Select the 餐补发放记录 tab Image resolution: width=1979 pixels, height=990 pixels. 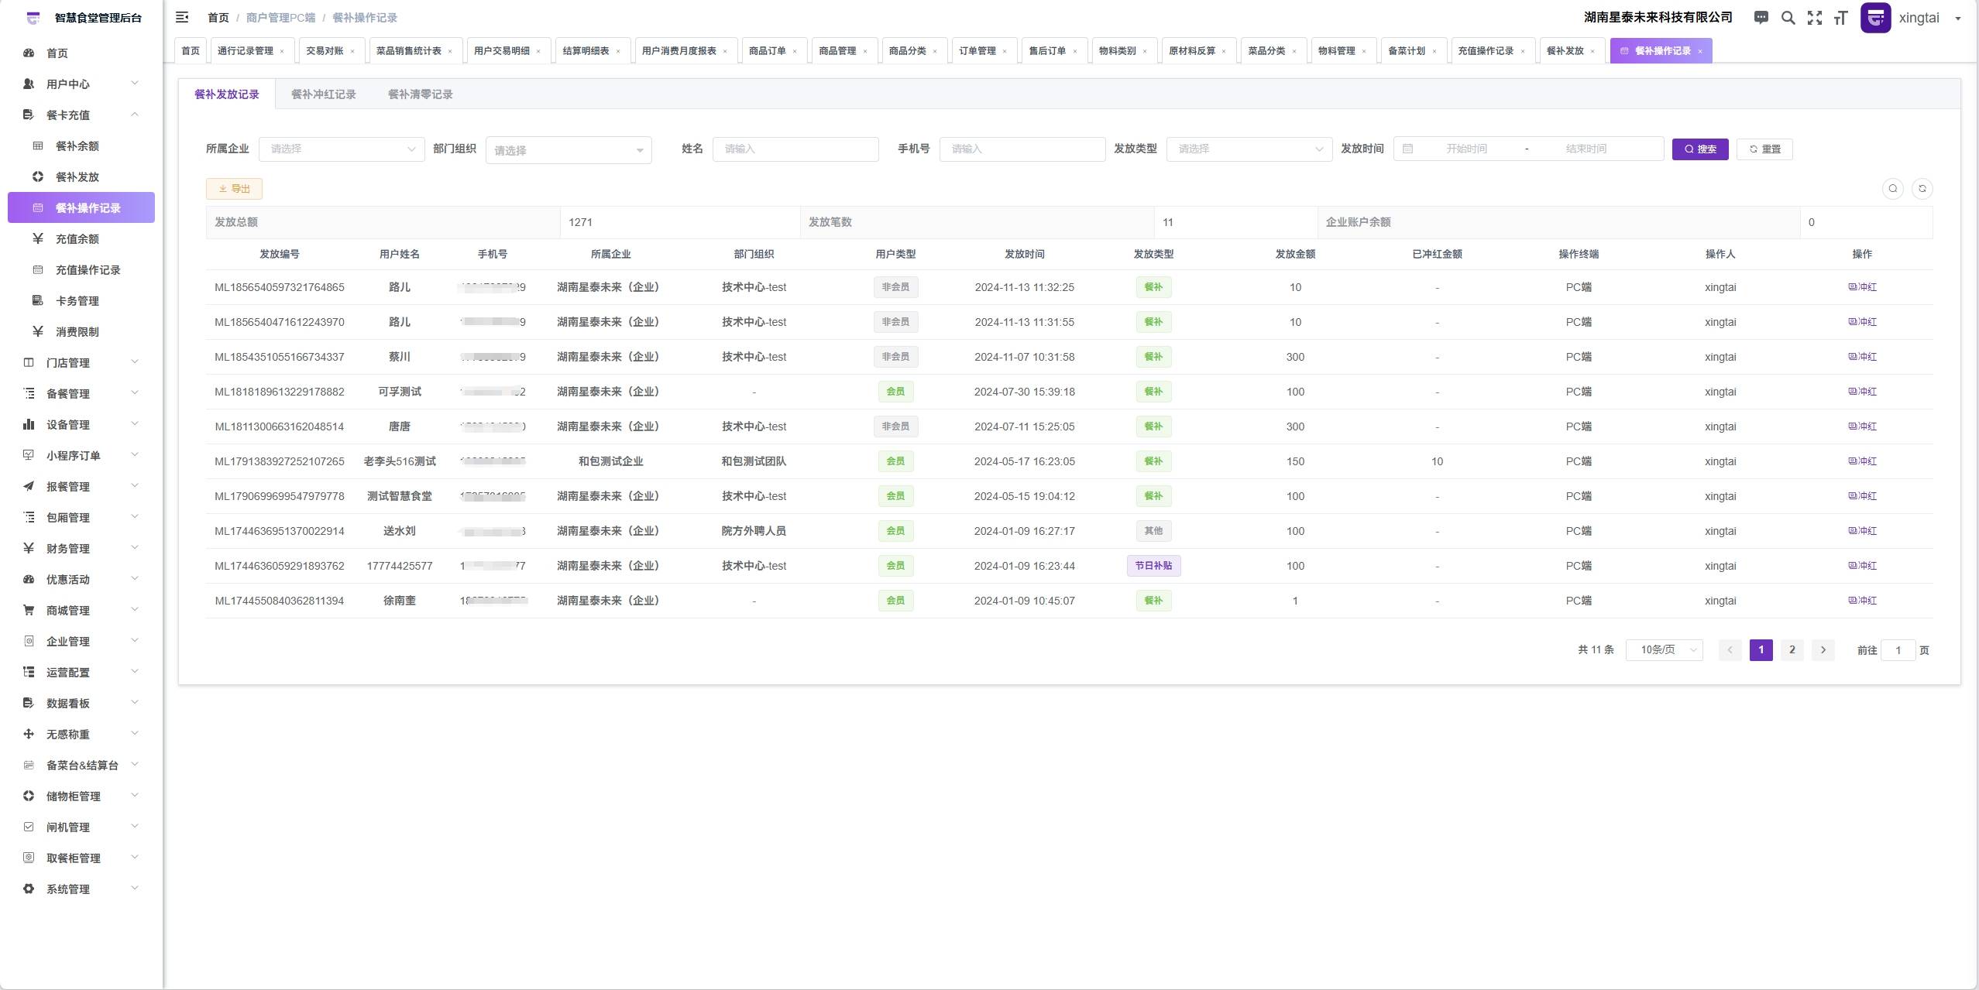click(x=226, y=94)
